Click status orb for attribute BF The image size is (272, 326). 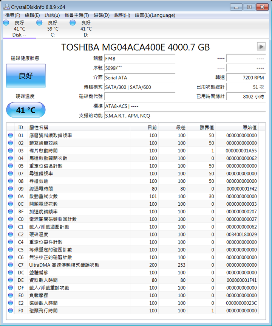click(10, 211)
